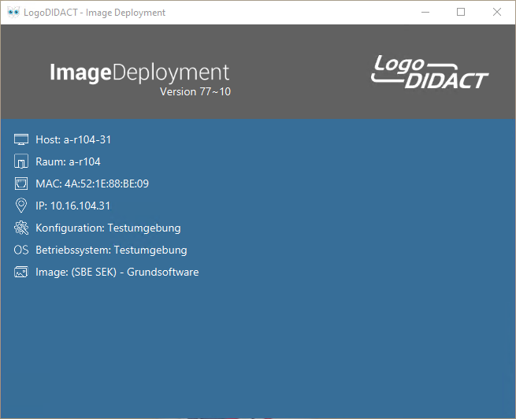Select the 'IP: 10.16.104.31' line
Image resolution: width=516 pixels, height=419 pixels.
coord(73,206)
